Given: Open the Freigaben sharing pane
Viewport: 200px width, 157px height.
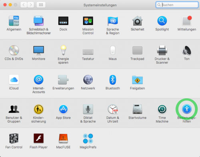Looking at the screenshot, I should click(x=137, y=80).
